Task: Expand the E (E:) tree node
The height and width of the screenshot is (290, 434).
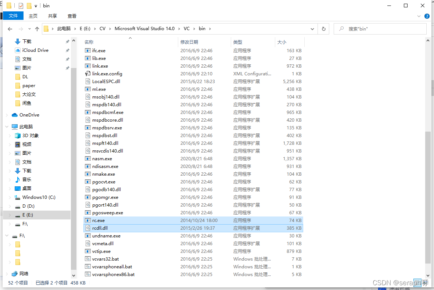Action: 10,215
